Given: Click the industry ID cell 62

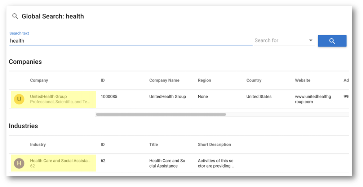Looking at the screenshot, I should [x=103, y=161].
